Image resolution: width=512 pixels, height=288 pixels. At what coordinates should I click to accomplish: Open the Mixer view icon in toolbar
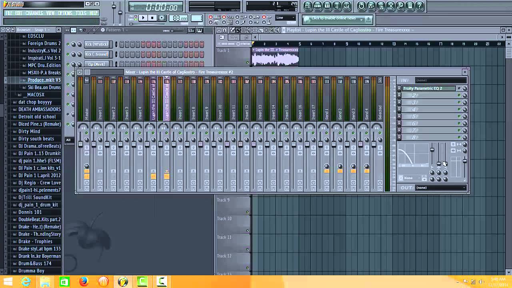point(346,6)
